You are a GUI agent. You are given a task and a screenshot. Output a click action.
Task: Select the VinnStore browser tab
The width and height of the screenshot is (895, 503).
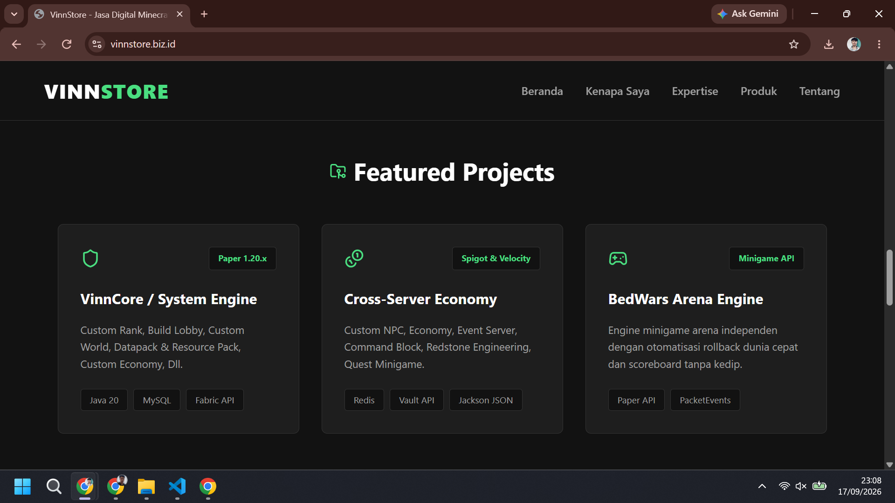pos(109,15)
